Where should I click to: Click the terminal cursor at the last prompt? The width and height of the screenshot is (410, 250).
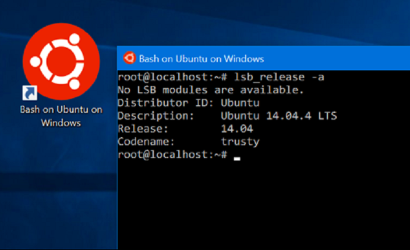237,158
